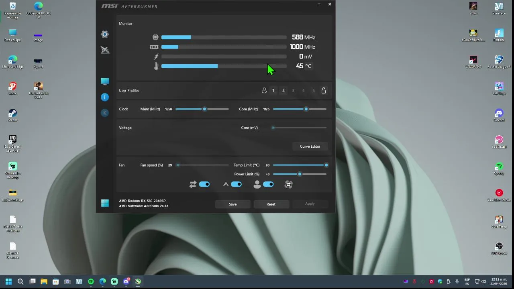
Task: Click the fan speed value 29
Action: point(170,165)
